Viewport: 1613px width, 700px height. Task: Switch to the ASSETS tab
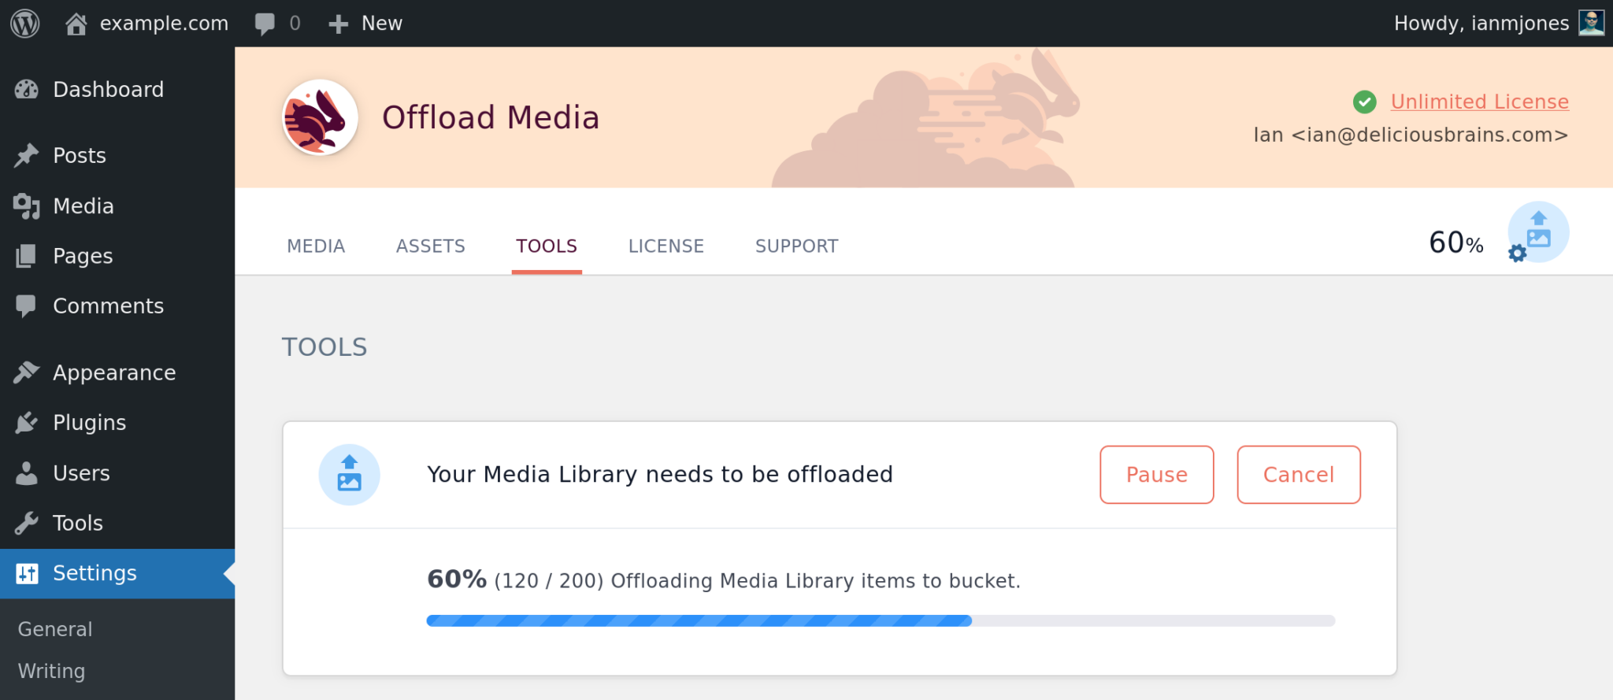(430, 246)
